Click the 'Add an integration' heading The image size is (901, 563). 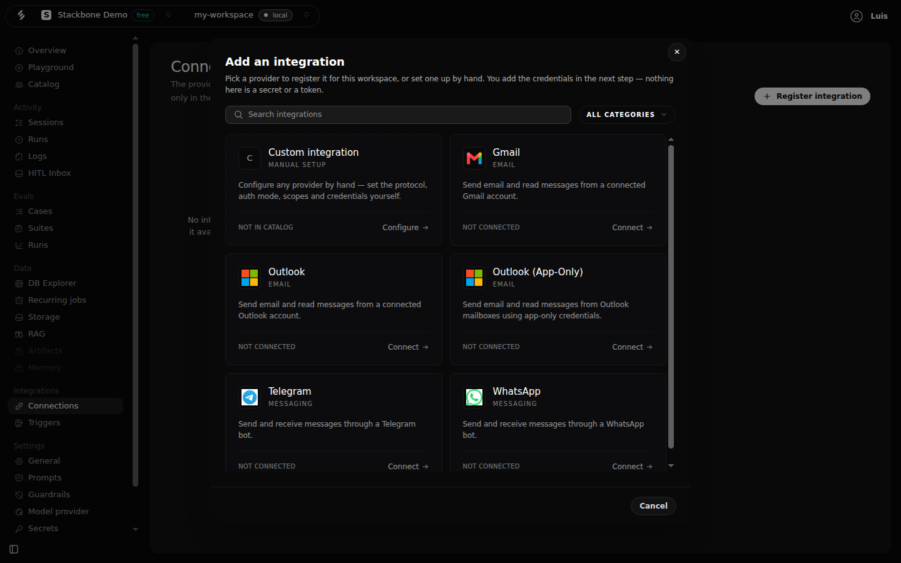point(285,62)
